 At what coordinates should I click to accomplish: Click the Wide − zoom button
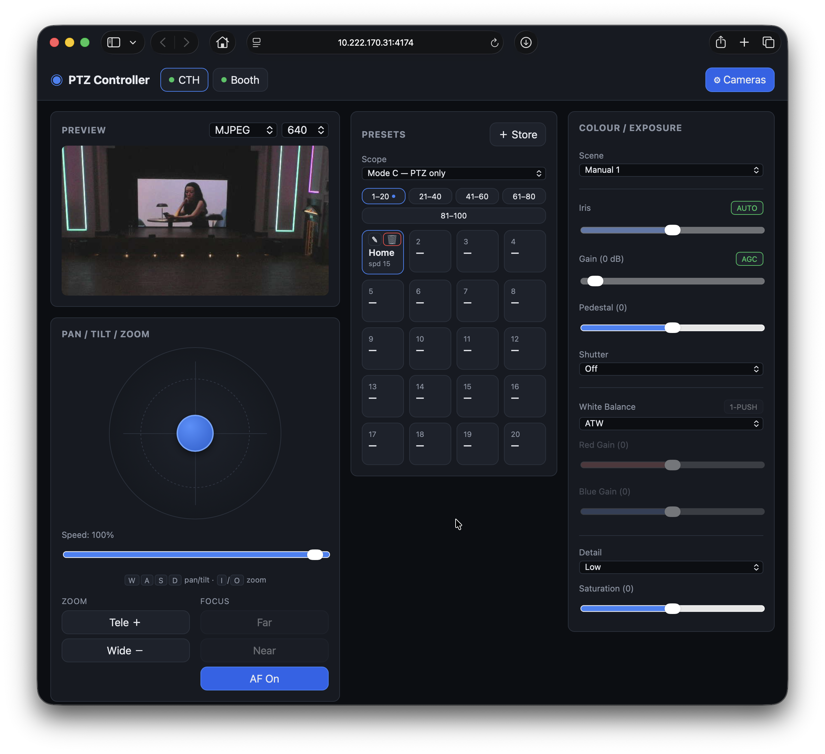coord(126,650)
